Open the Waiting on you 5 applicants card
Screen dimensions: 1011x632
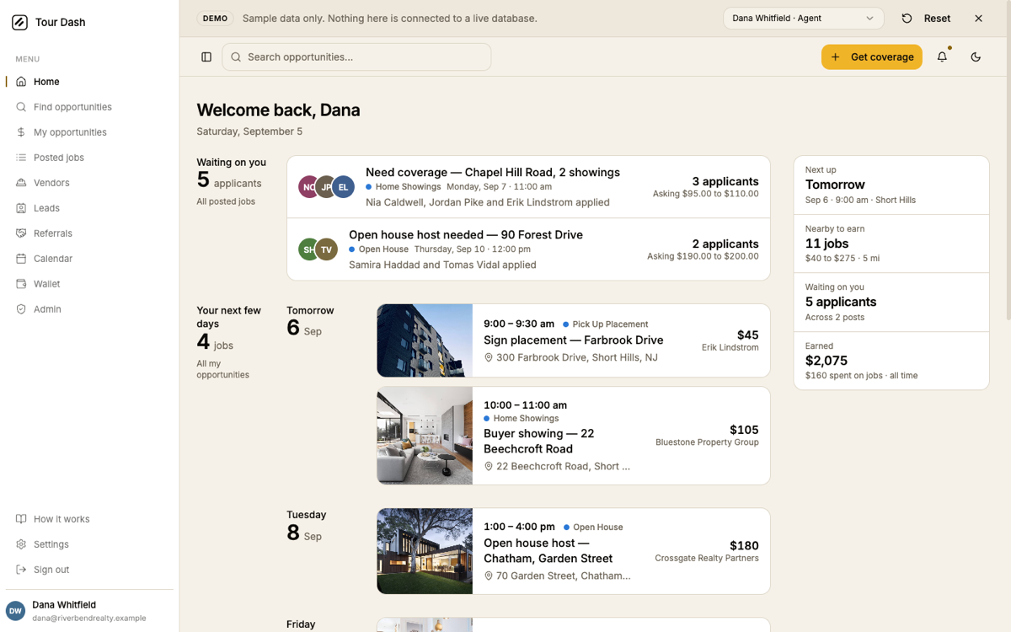click(x=891, y=302)
